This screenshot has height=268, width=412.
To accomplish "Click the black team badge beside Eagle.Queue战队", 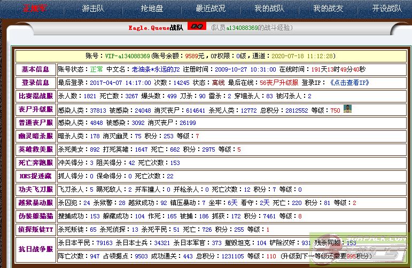I will (x=196, y=27).
